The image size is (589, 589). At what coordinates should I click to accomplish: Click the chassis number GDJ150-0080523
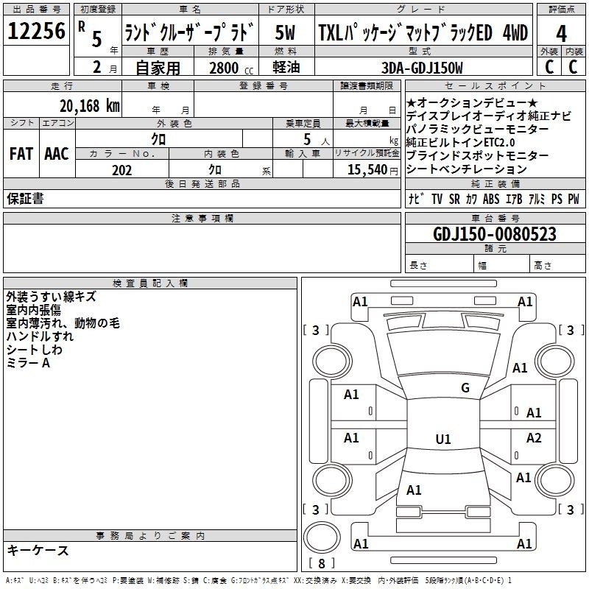pyautogui.click(x=495, y=234)
